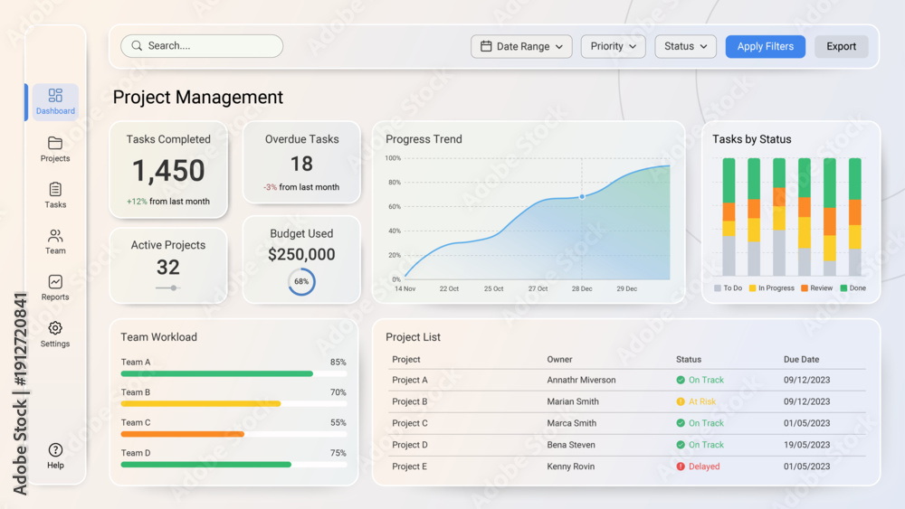Open the Help question mark icon
905x509 pixels.
pos(55,449)
